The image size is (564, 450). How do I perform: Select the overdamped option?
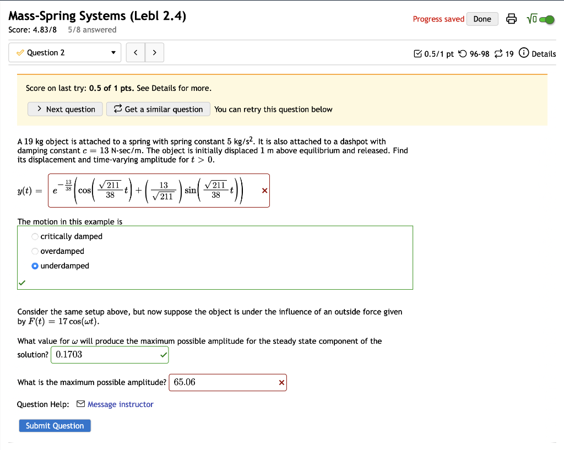pos(35,251)
